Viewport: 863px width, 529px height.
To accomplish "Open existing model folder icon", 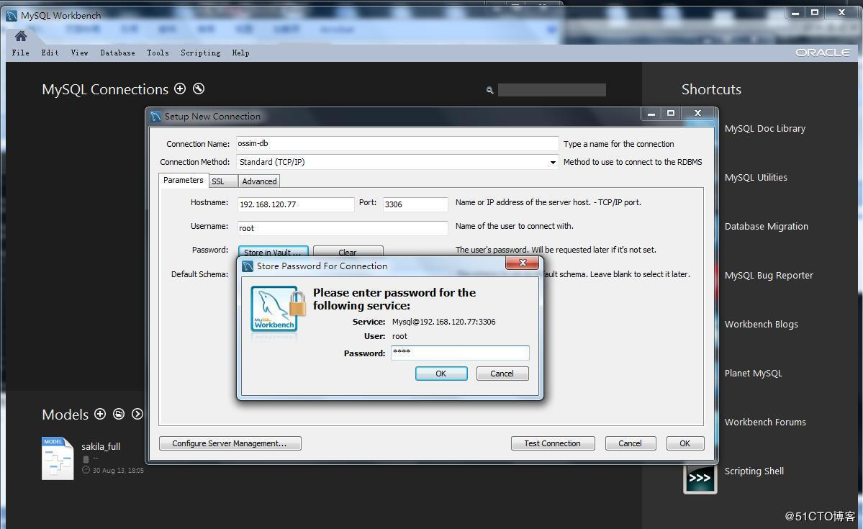I will coord(118,414).
